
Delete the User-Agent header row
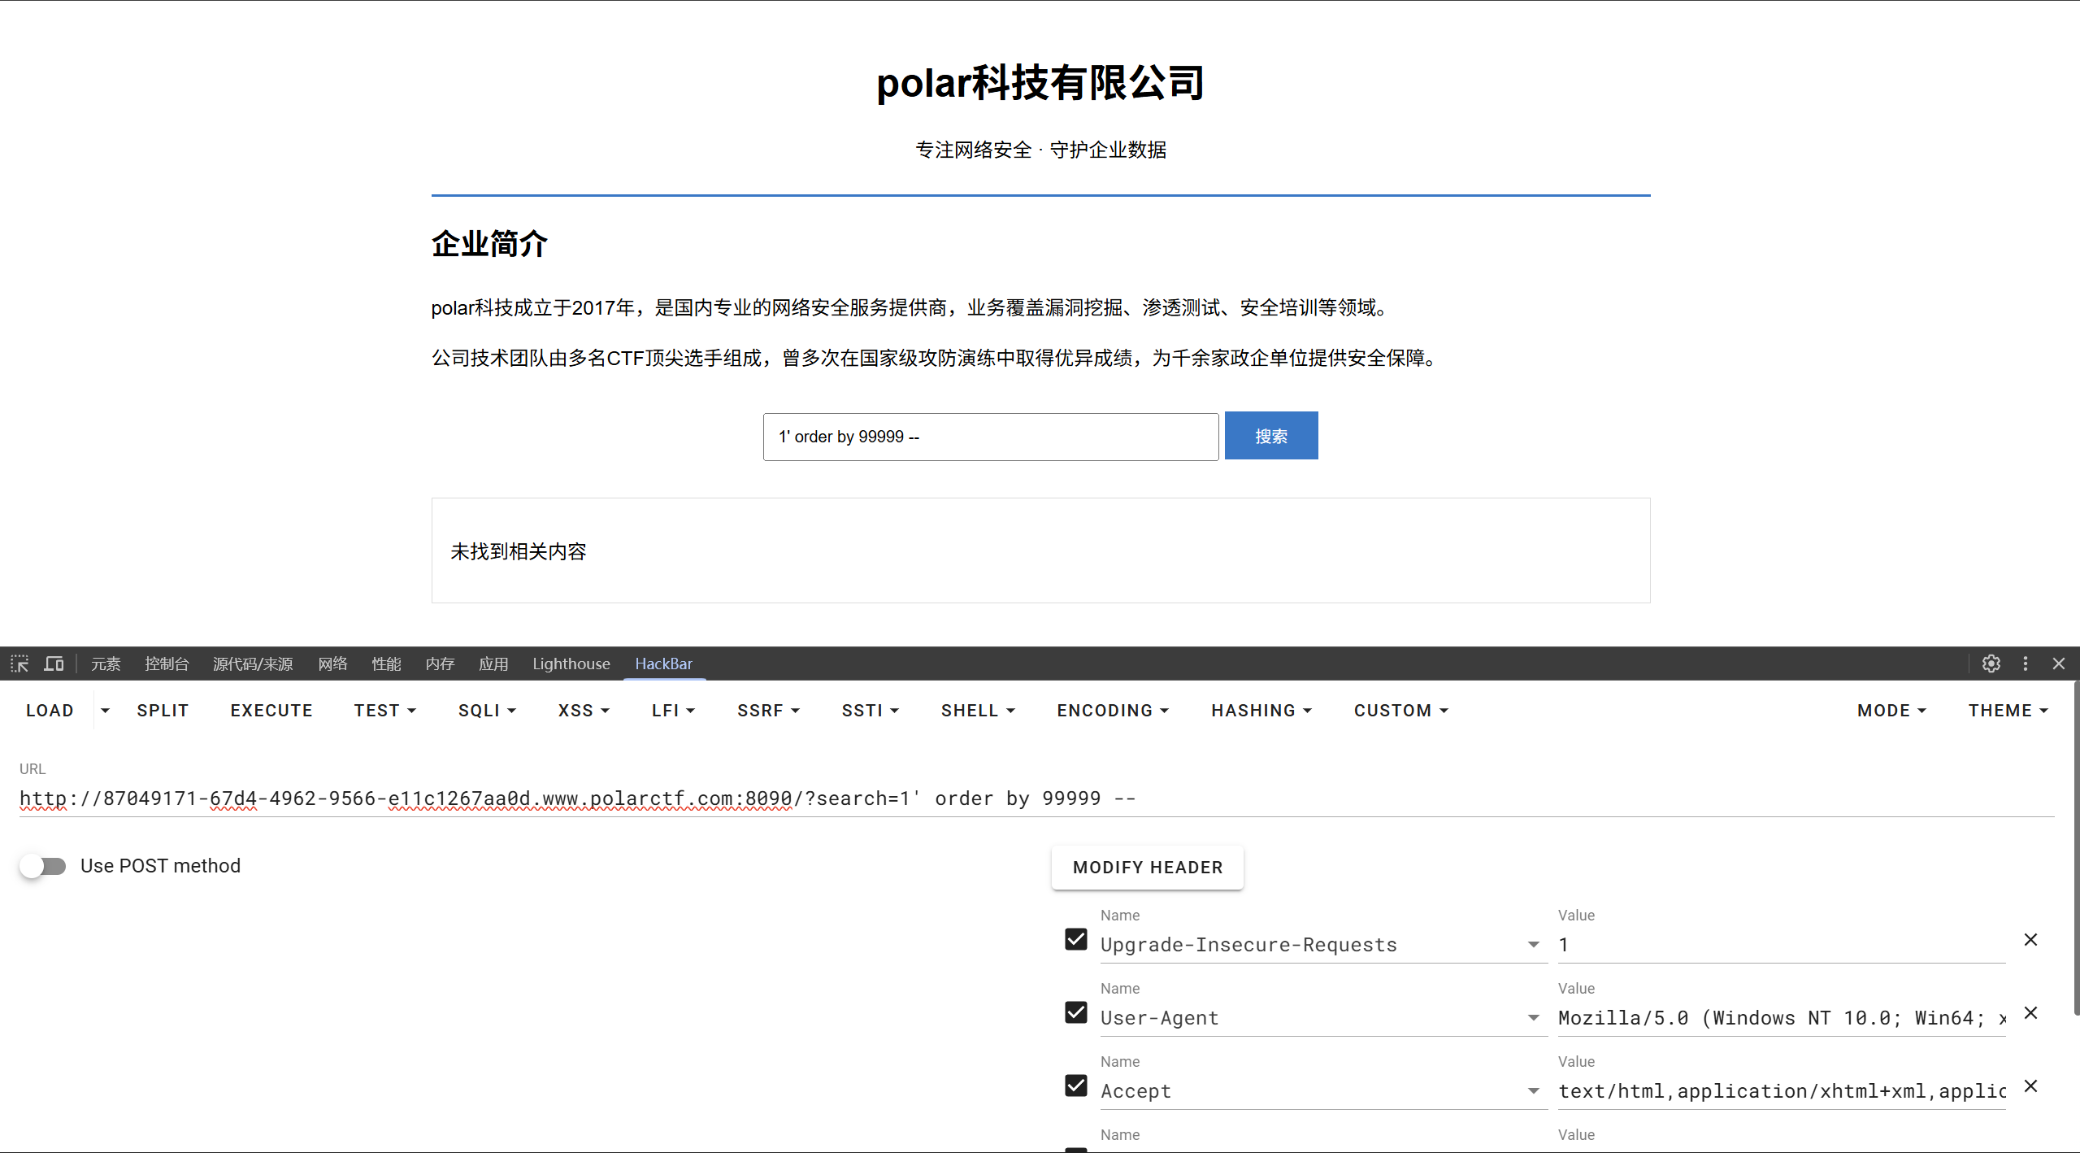(x=2030, y=1013)
